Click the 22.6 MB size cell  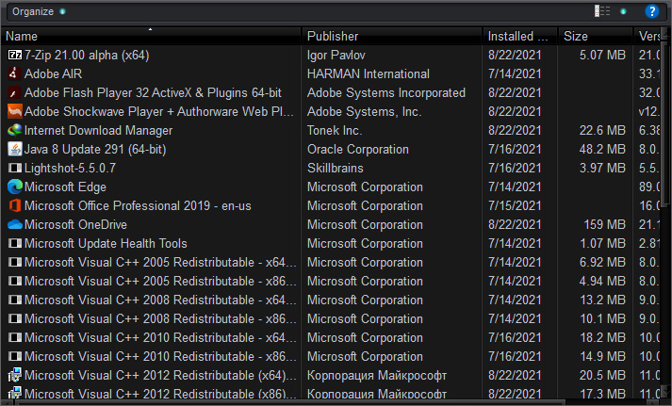602,130
